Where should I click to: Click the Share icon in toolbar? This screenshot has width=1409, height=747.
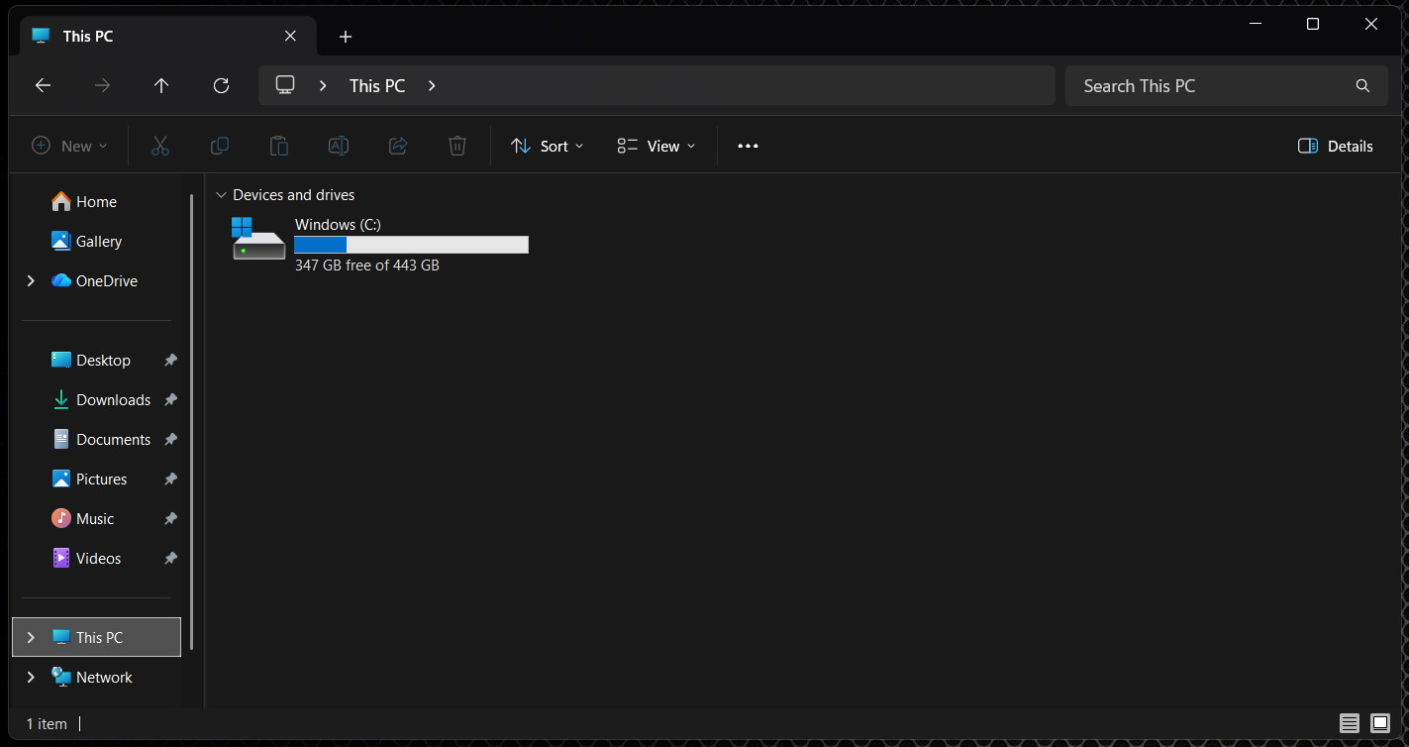point(398,146)
